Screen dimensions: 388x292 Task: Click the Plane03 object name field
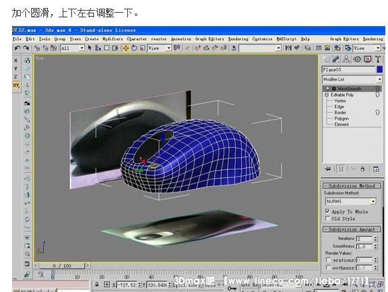(349, 70)
